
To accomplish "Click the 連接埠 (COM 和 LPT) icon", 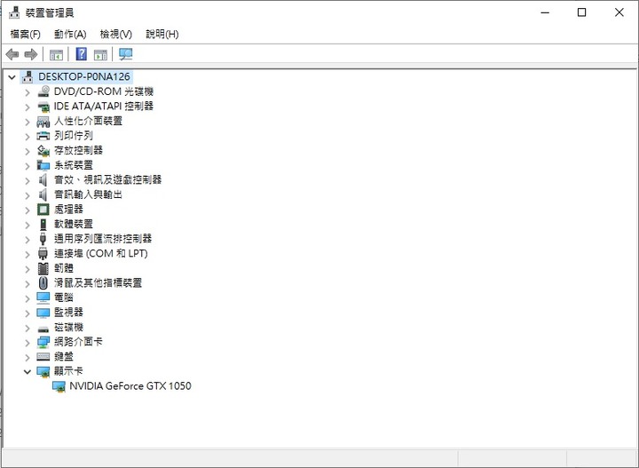I will pos(43,254).
